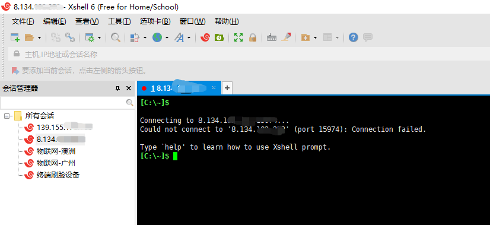Click the Find magnifier toolbar icon
Viewport: 490px width, 225px height.
pyautogui.click(x=116, y=38)
